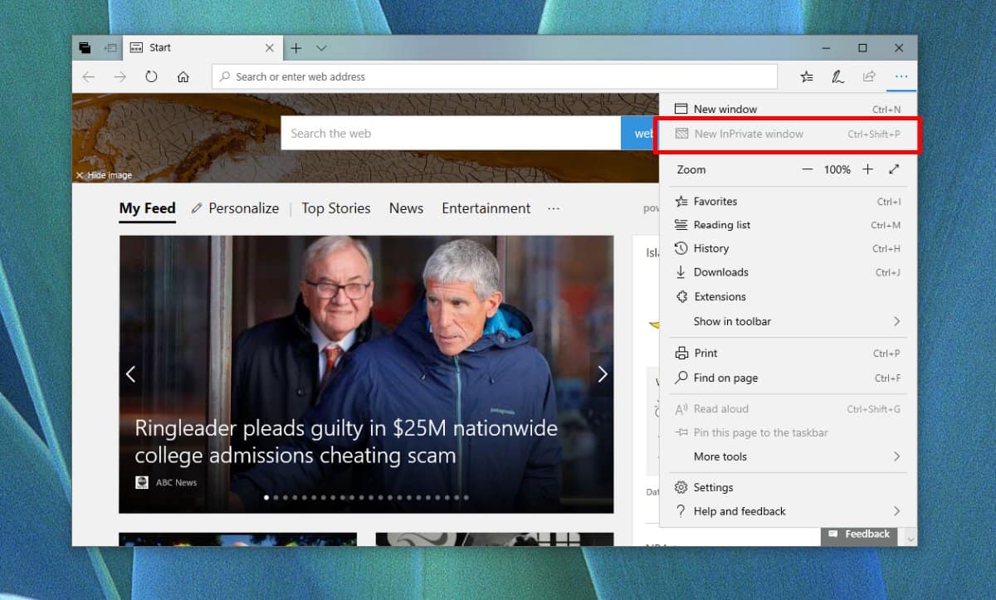Focus the address bar search field
The width and height of the screenshot is (996, 600).
tap(495, 76)
